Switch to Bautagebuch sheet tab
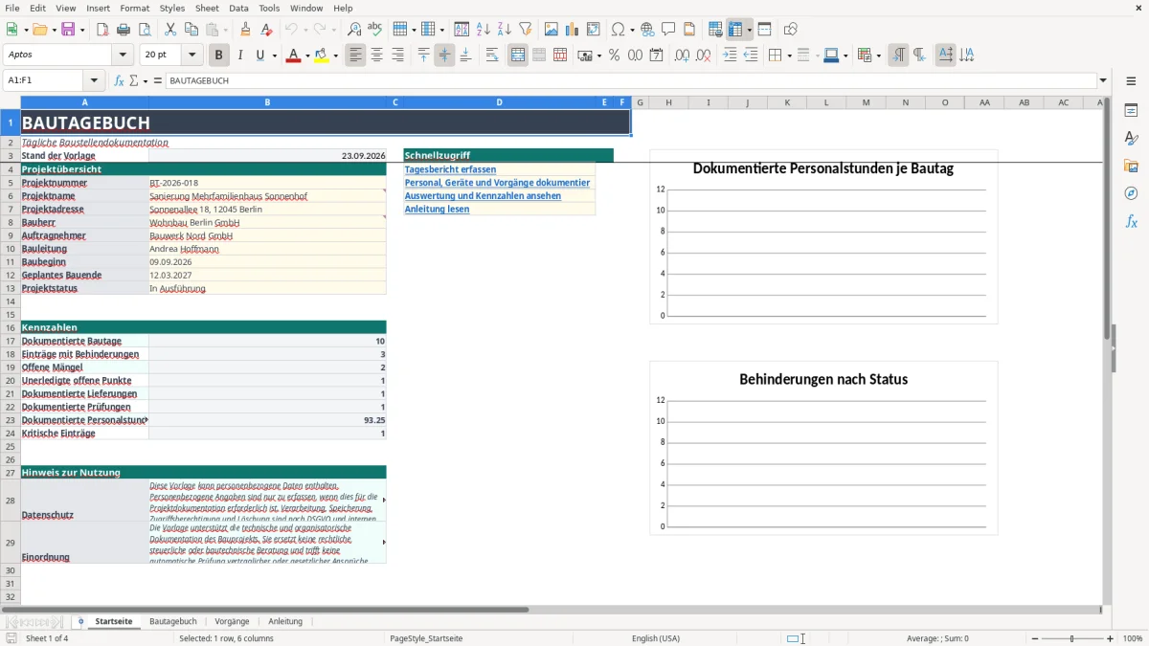Viewport: 1149px width, 646px height. click(172, 621)
